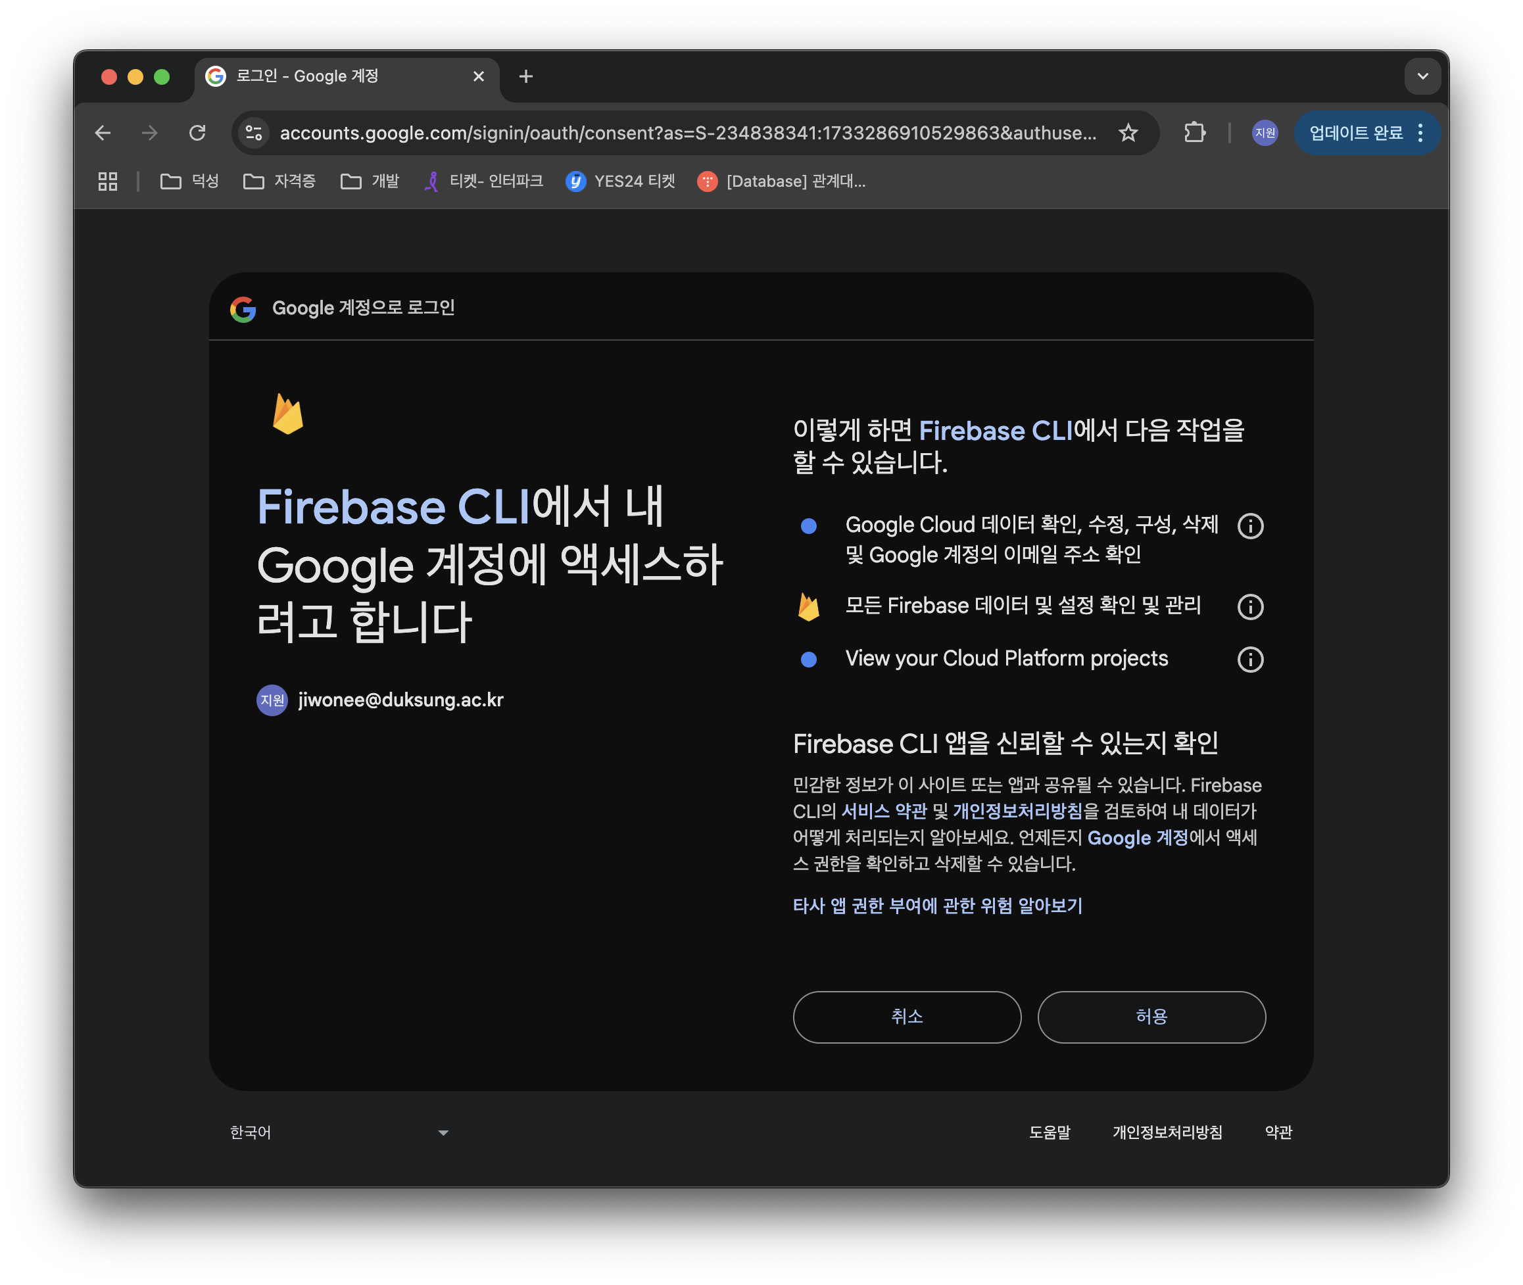Open the YES24 티켓 bookmark
This screenshot has height=1285, width=1523.
pos(621,182)
